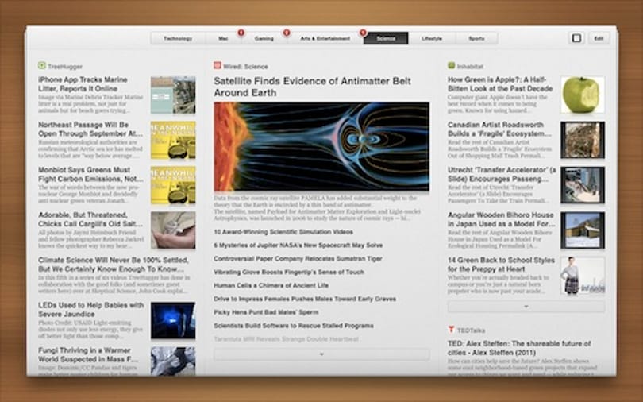Viewport: 643px width, 402px height.
Task: Open Vibrating Glove Boosts Fingertip's Sense story
Action: [x=289, y=272]
